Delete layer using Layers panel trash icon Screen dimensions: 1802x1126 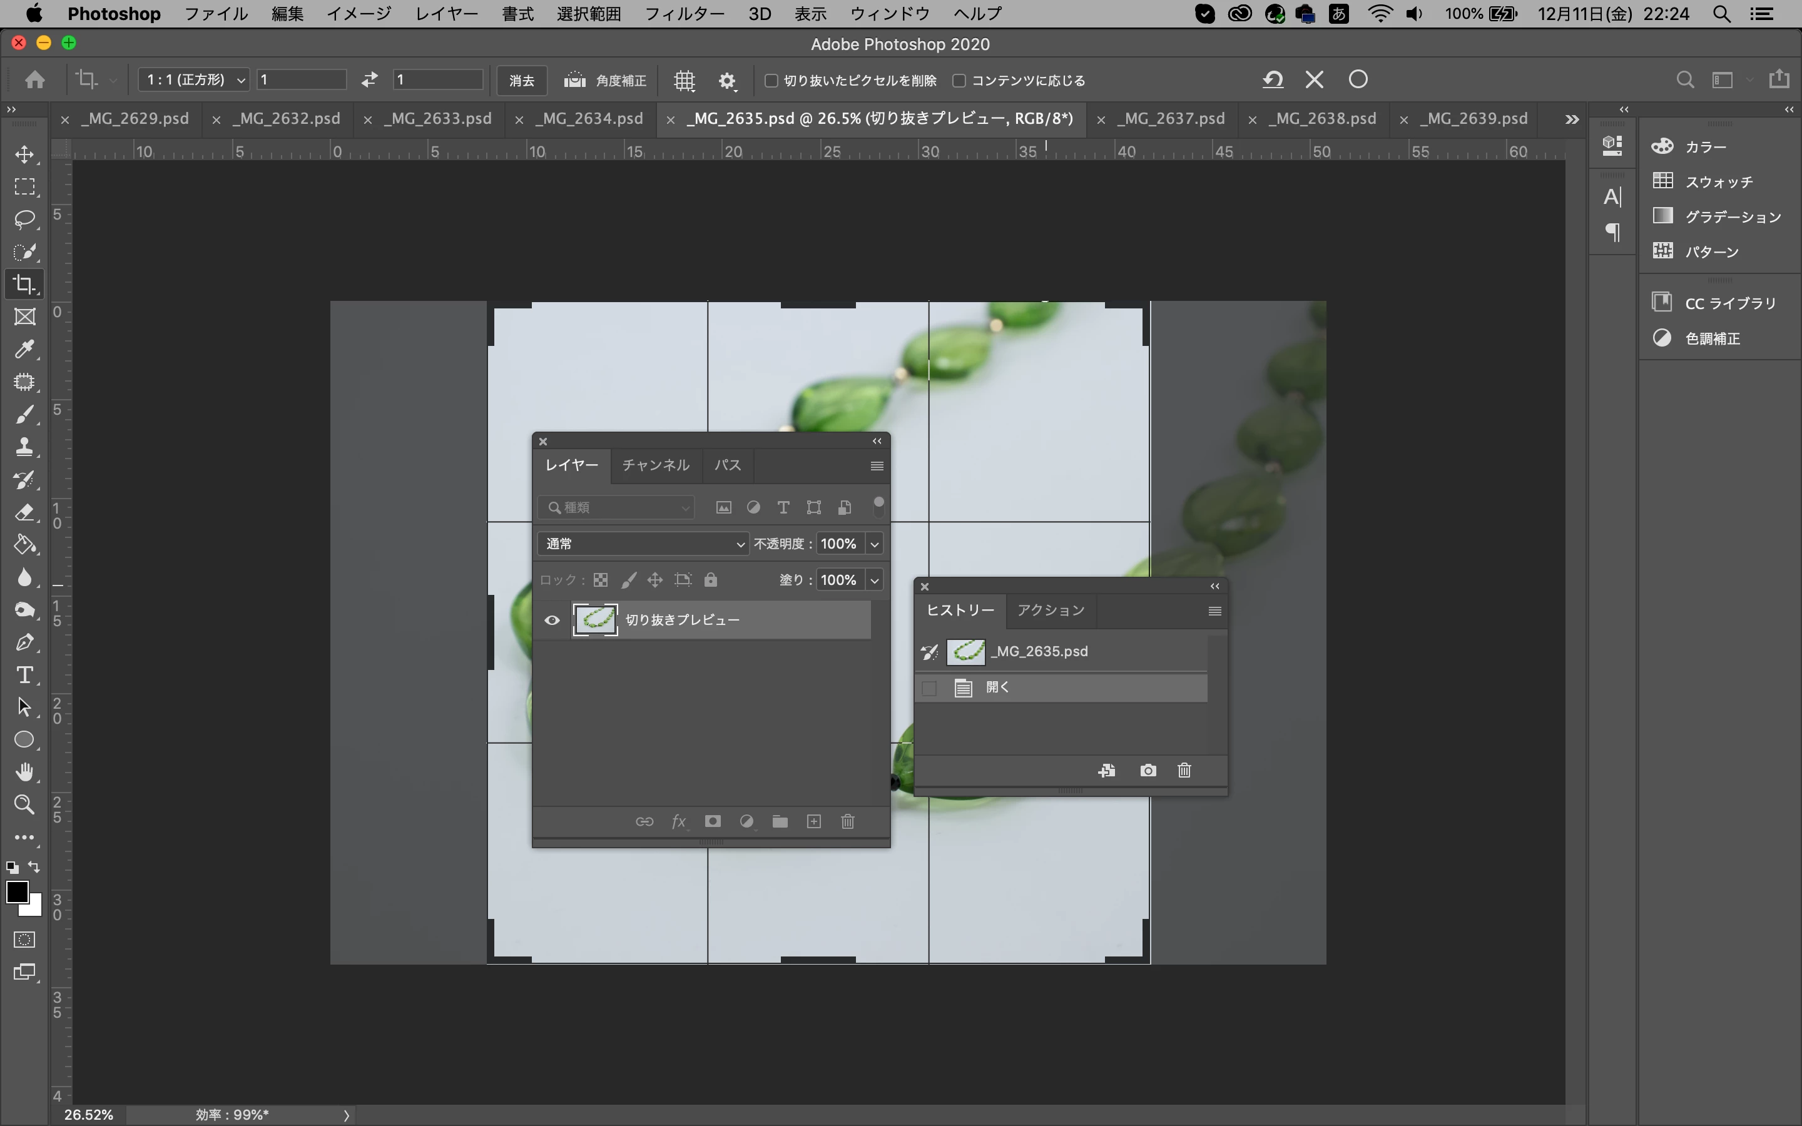pos(847,821)
